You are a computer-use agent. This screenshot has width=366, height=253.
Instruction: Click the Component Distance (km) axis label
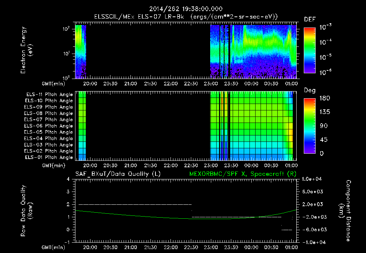click(x=345, y=211)
